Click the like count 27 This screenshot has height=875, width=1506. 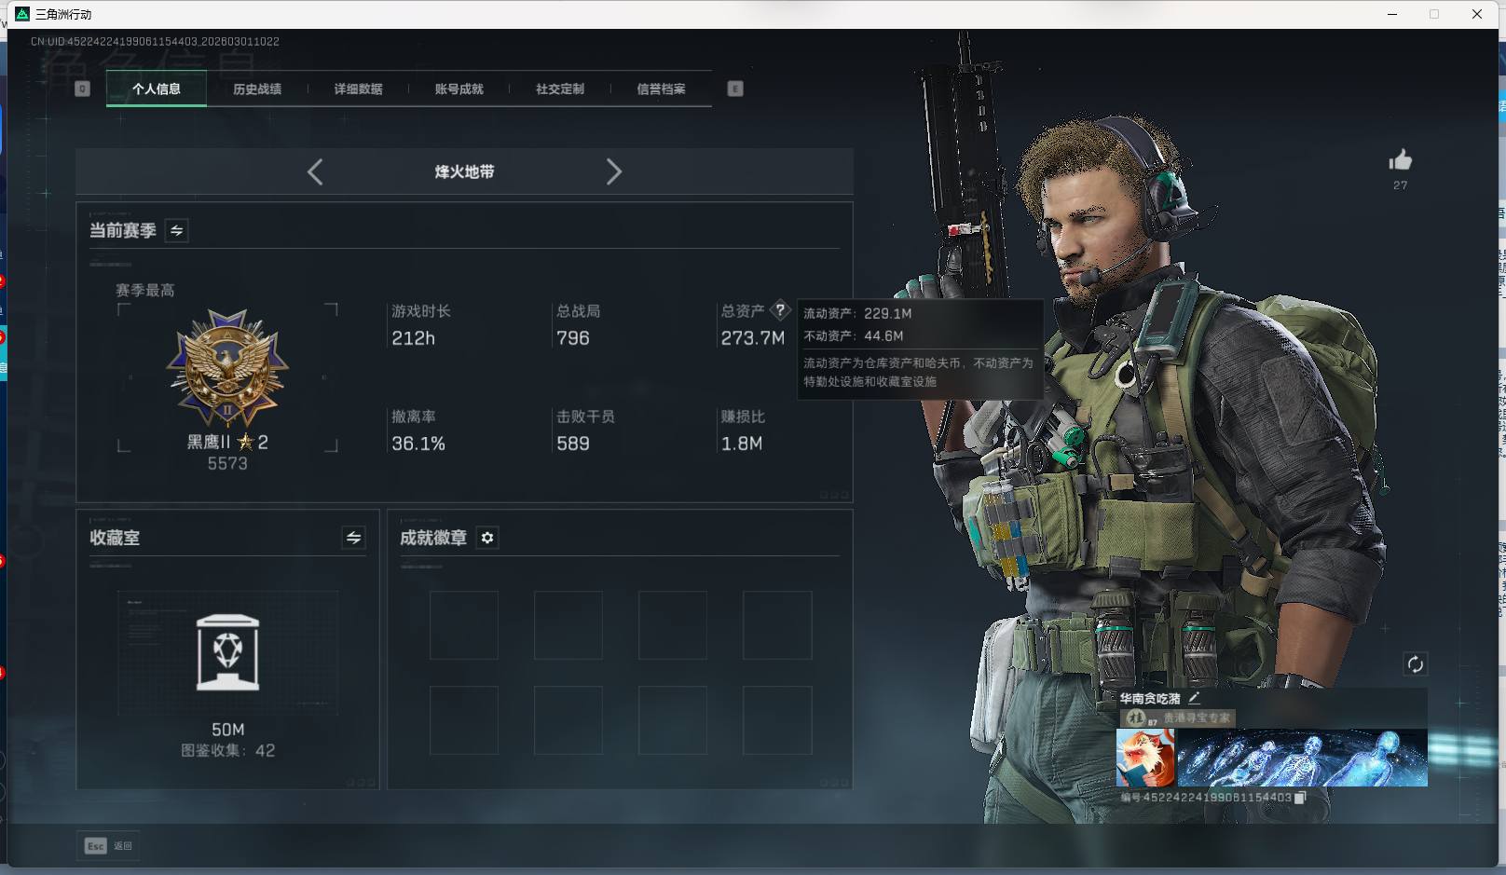pos(1400,185)
